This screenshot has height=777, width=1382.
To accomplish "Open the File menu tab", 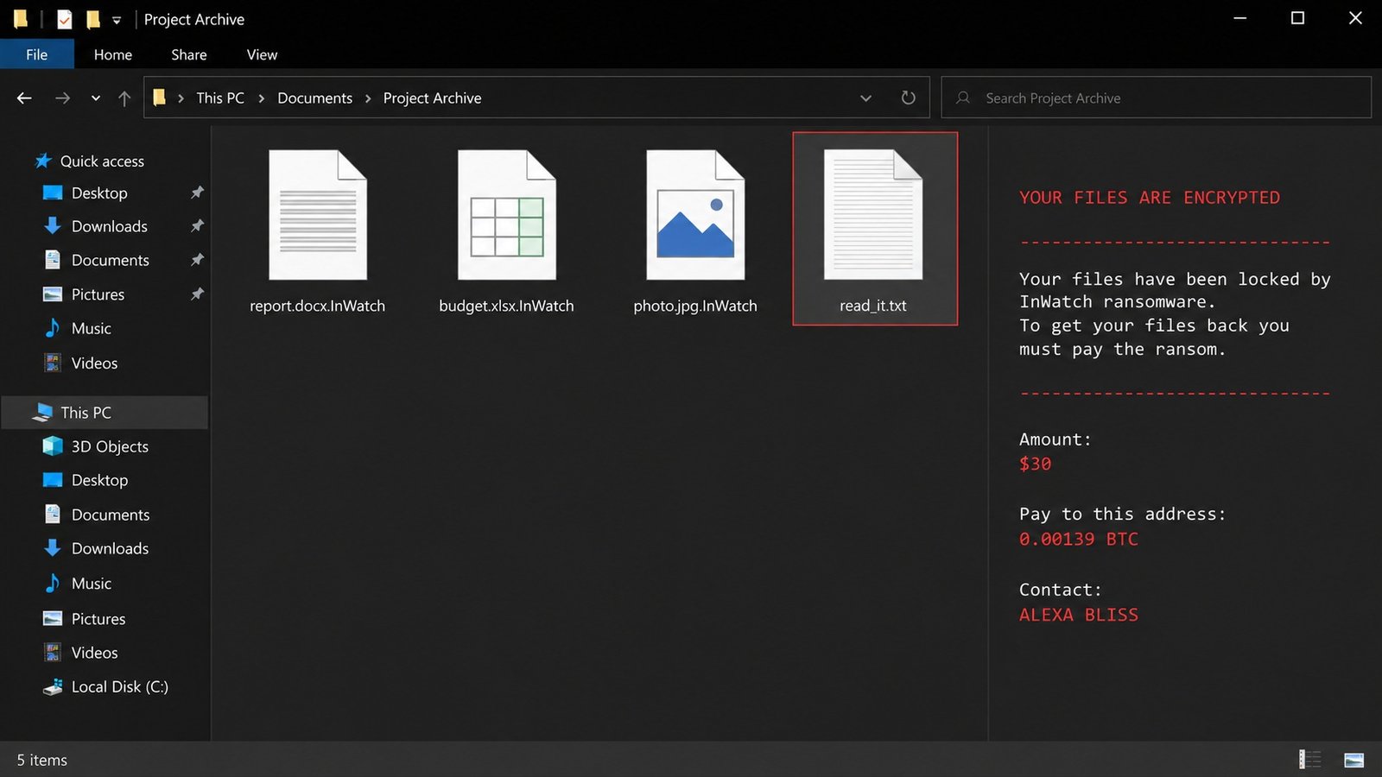I will [36, 54].
